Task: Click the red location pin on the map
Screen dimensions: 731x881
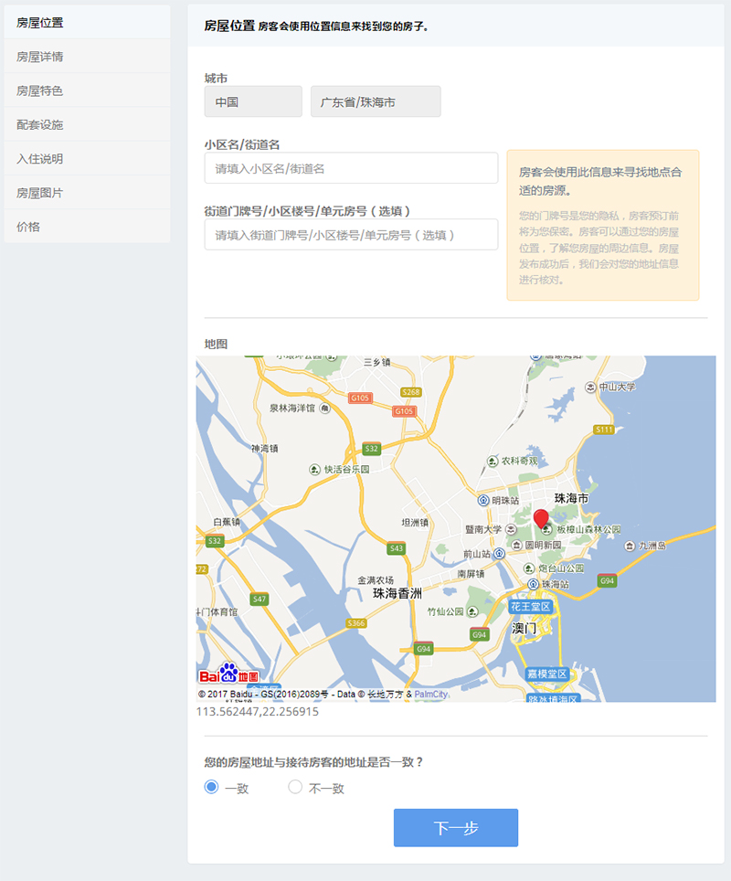Action: [x=540, y=518]
